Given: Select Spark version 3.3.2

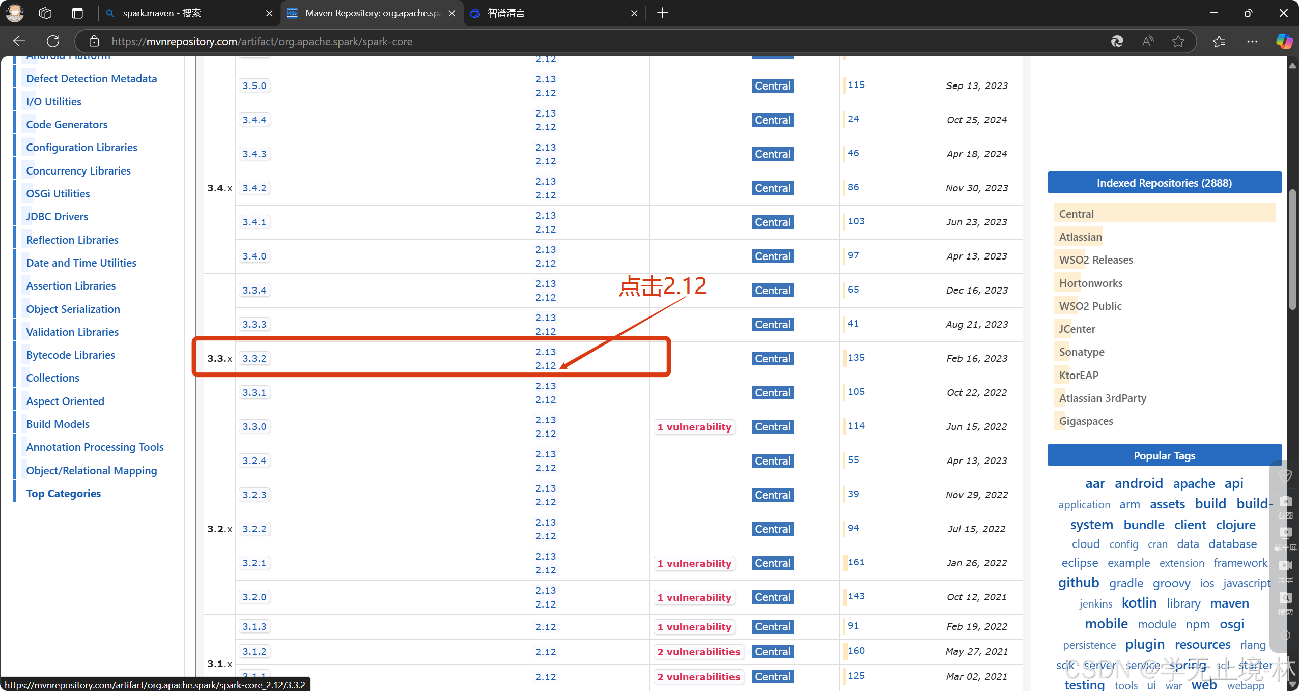Looking at the screenshot, I should (254, 358).
